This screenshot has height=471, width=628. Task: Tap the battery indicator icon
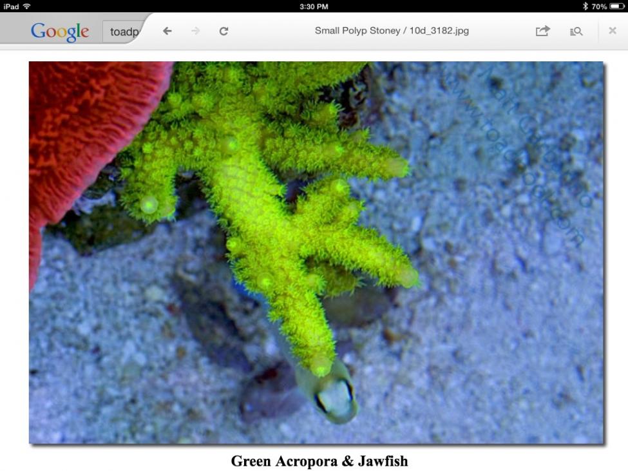[617, 6]
